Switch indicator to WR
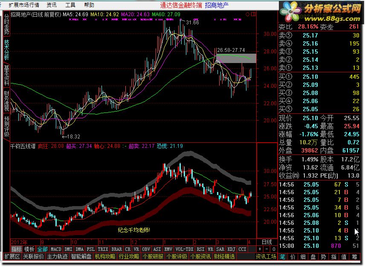 pos(211,249)
